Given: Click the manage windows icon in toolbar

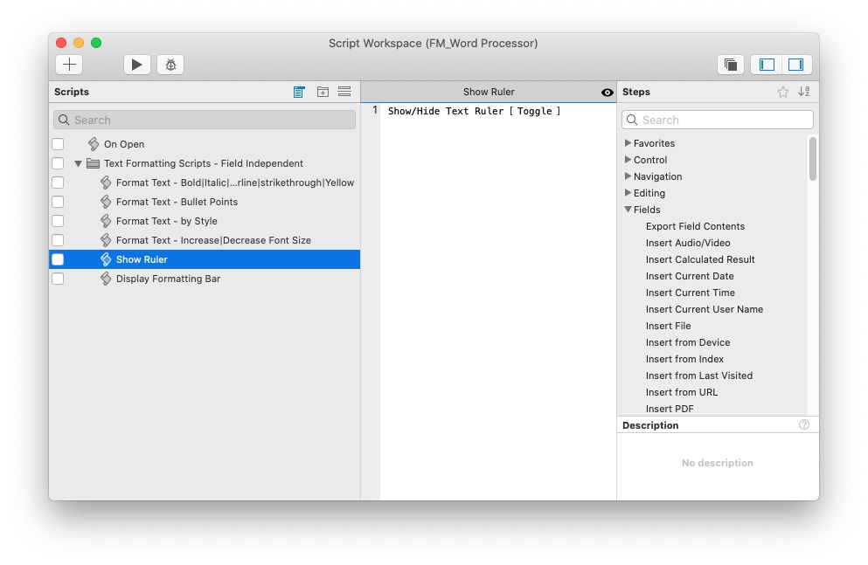Looking at the screenshot, I should click(x=731, y=65).
